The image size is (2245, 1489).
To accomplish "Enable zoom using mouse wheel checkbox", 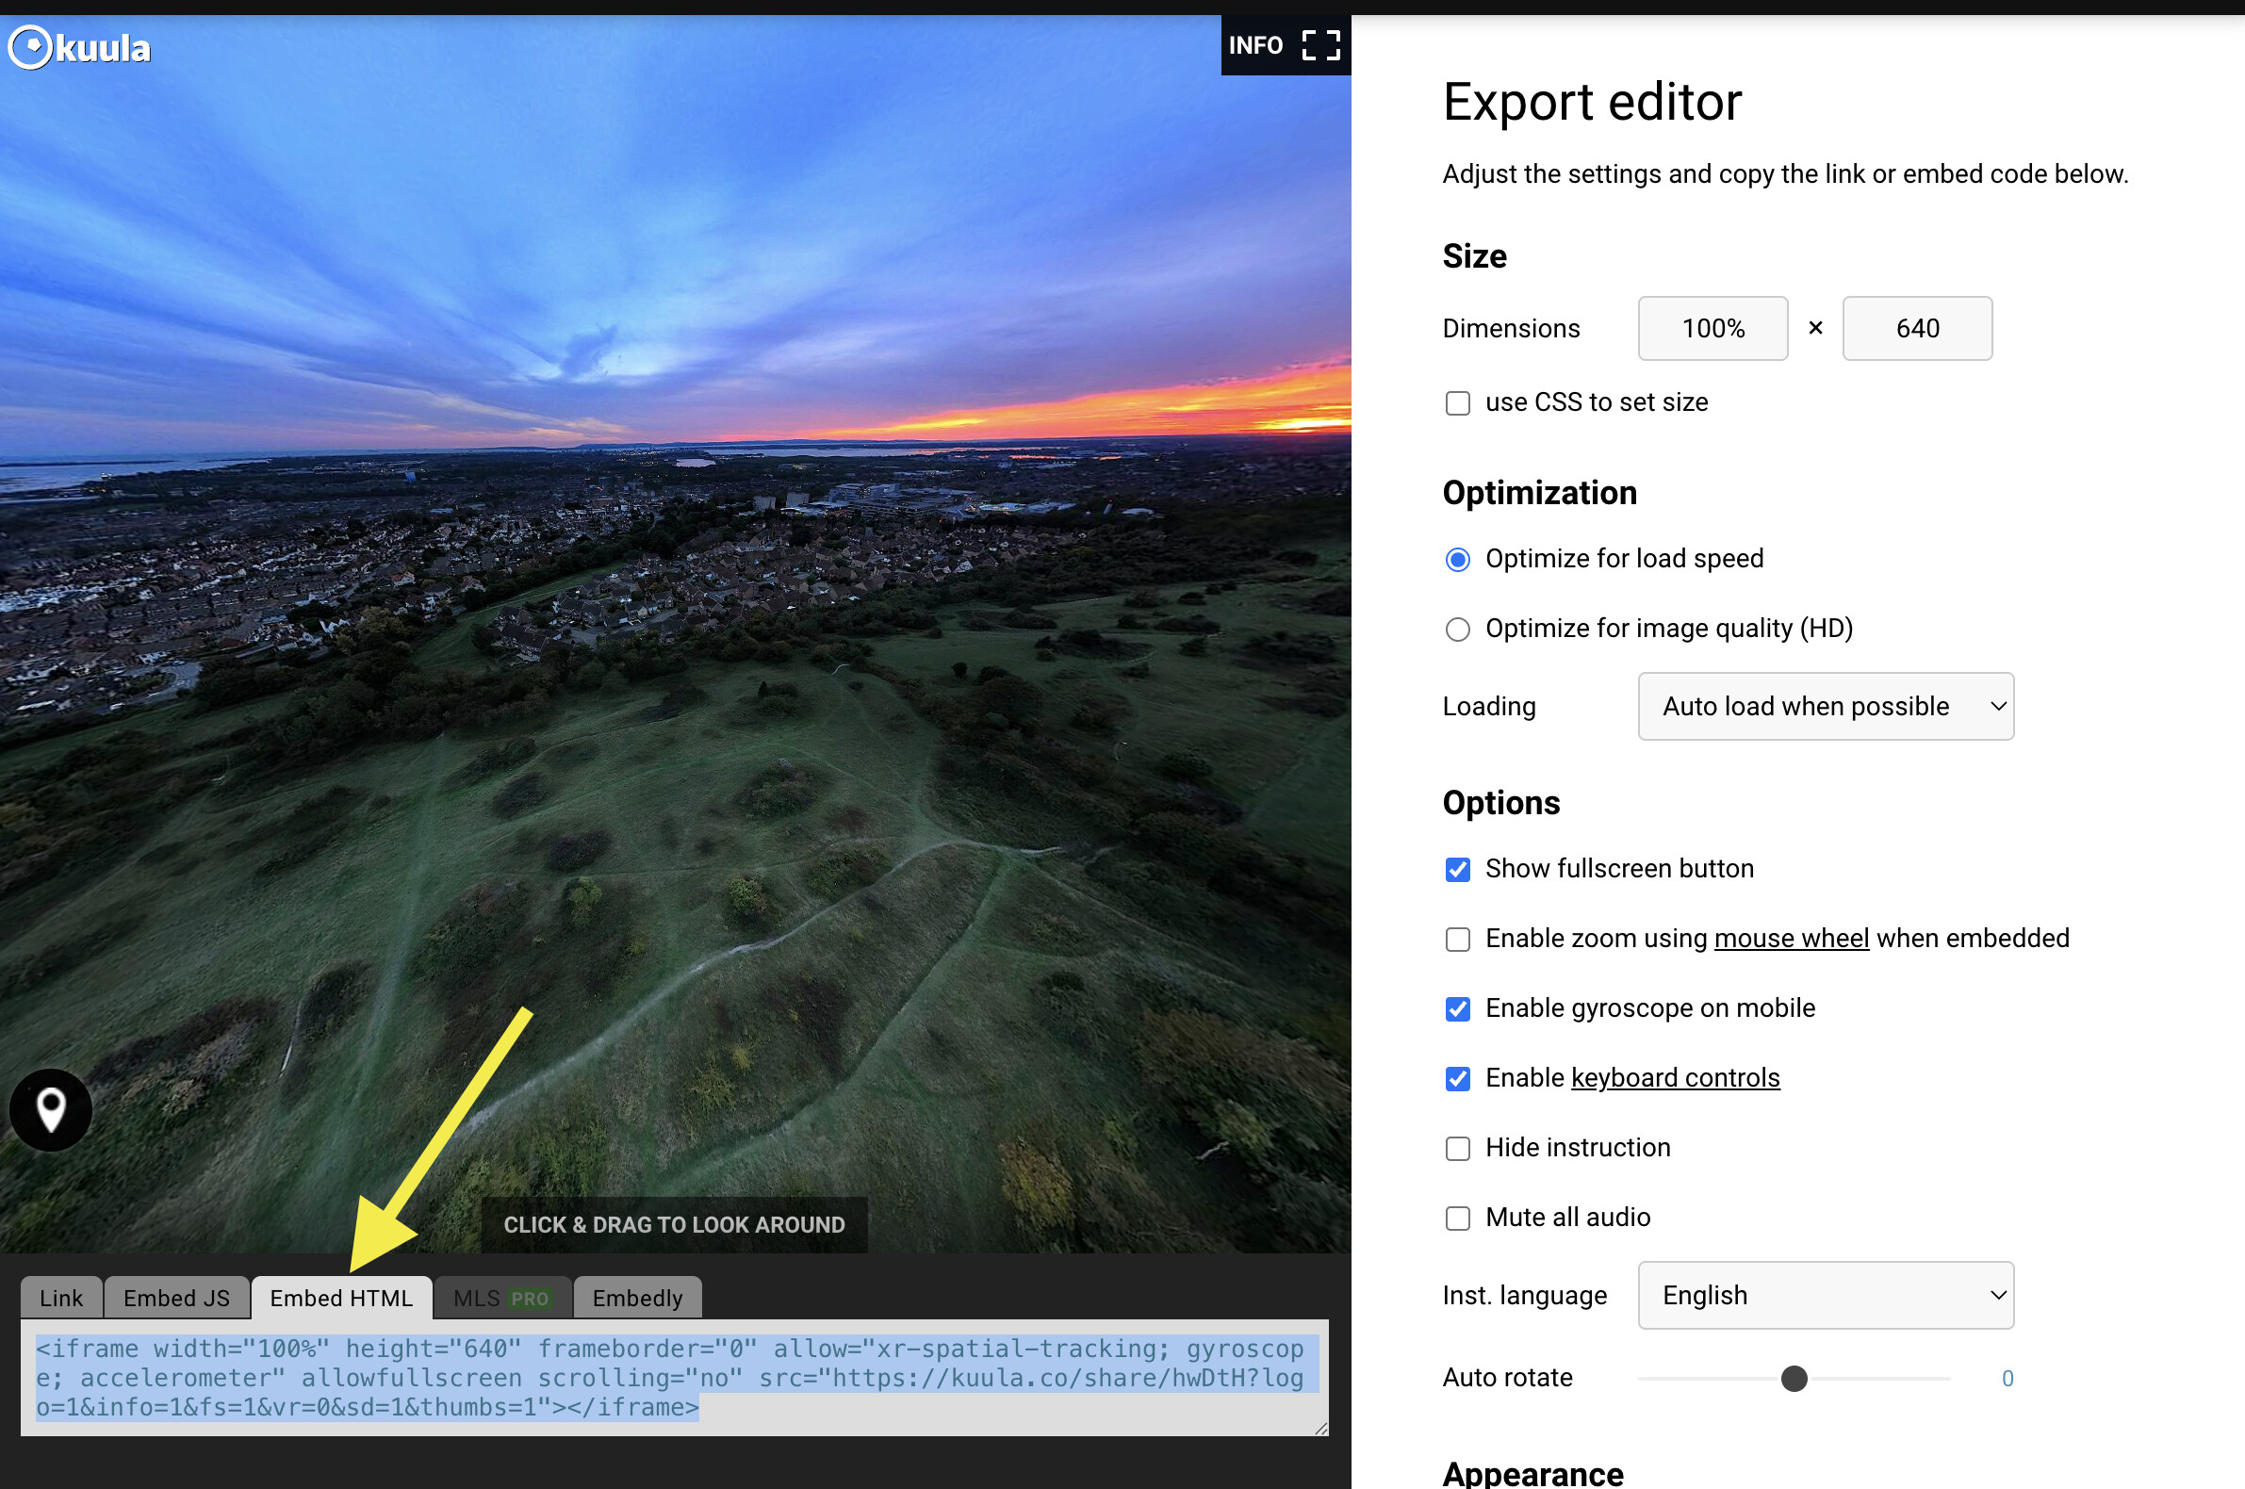I will tap(1457, 940).
